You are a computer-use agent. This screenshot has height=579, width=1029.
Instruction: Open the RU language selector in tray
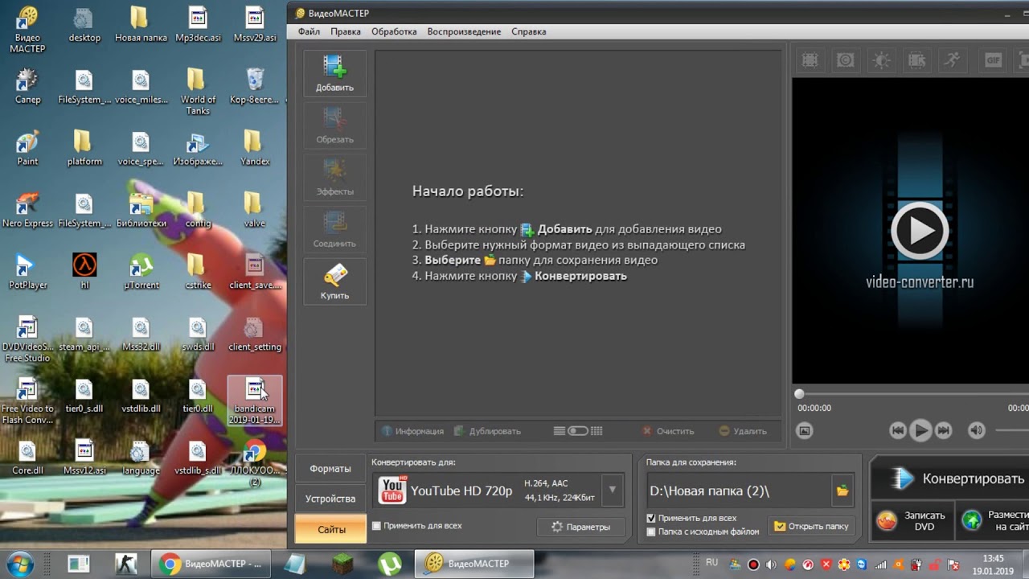point(711,563)
